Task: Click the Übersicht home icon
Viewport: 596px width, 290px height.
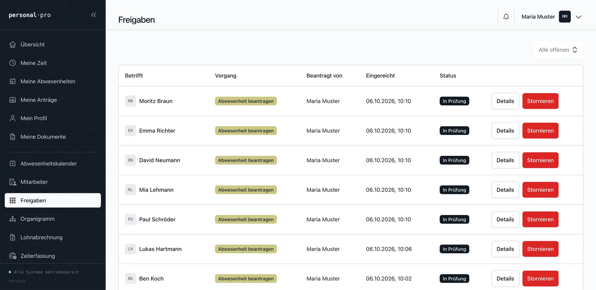Action: coord(13,44)
